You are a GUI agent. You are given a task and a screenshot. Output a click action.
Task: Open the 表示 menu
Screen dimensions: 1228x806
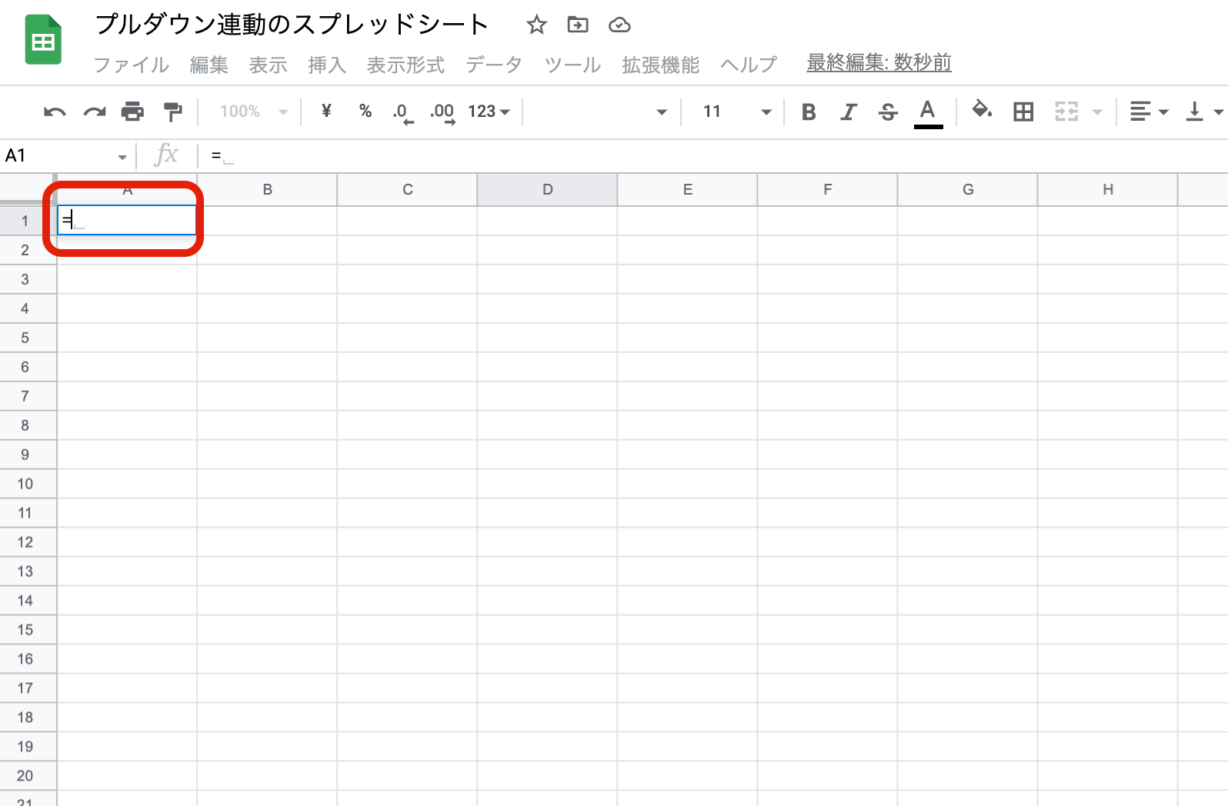268,65
